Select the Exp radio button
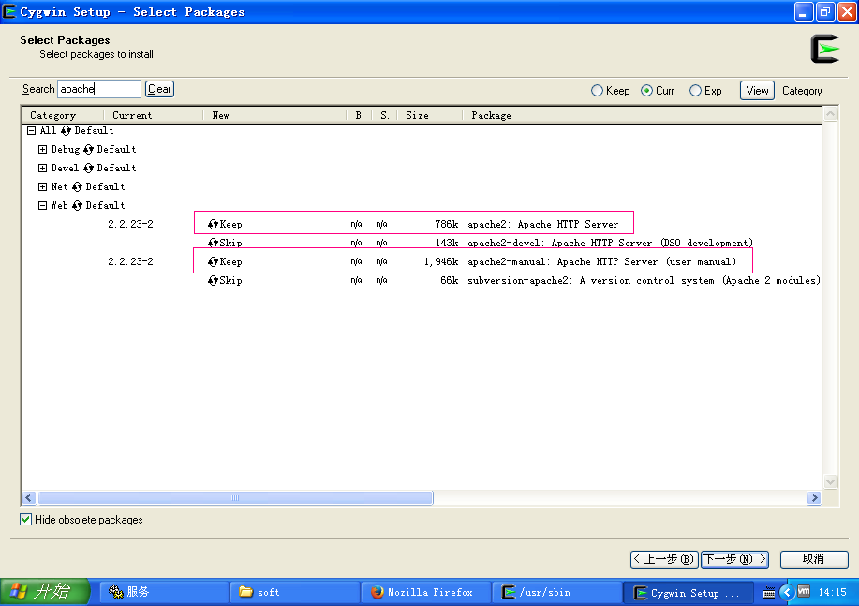 pyautogui.click(x=695, y=91)
